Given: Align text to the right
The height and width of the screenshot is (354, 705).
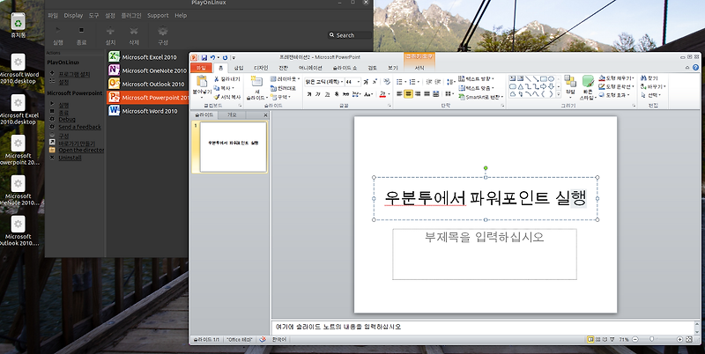Looking at the screenshot, I should (418, 94).
